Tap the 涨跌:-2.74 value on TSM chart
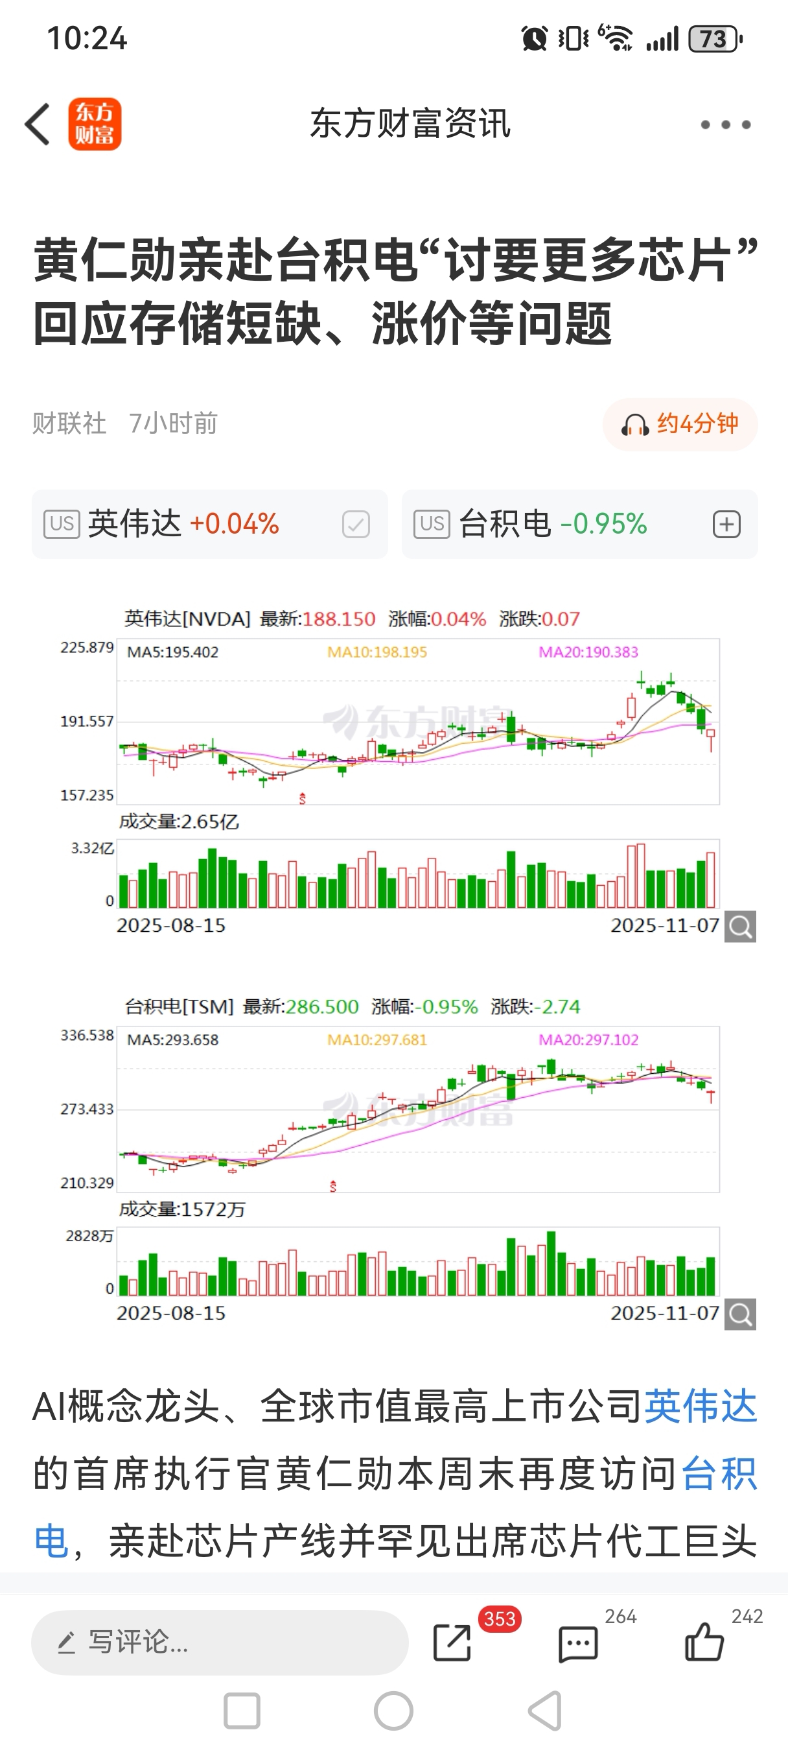 coord(536,1007)
